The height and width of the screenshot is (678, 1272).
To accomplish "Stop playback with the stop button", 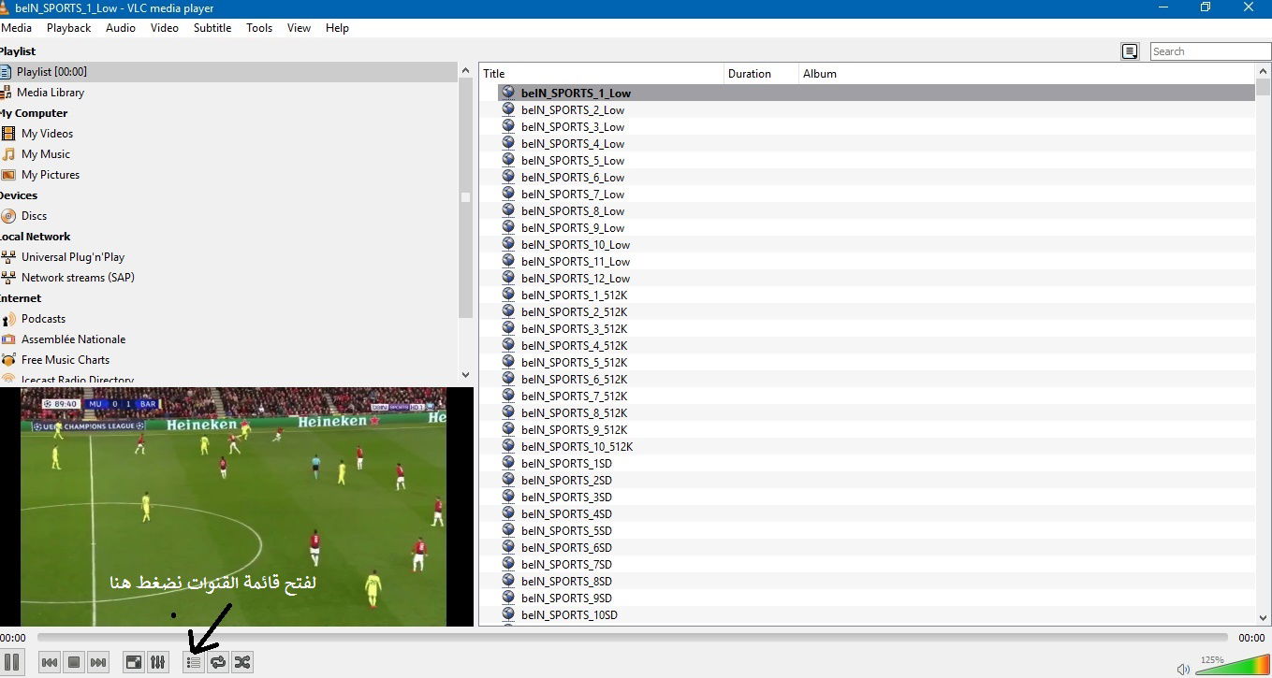I will click(x=74, y=662).
